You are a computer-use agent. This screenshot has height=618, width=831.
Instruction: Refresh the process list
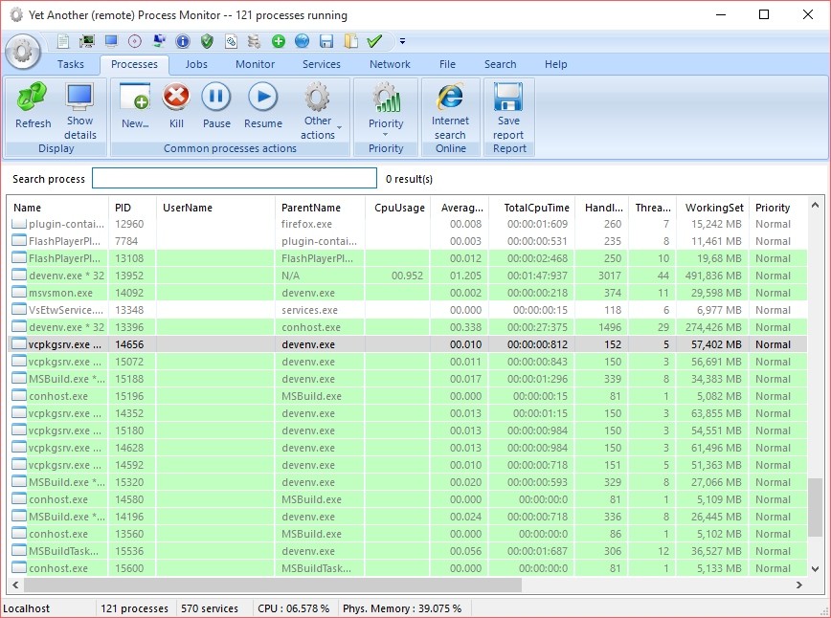33,106
